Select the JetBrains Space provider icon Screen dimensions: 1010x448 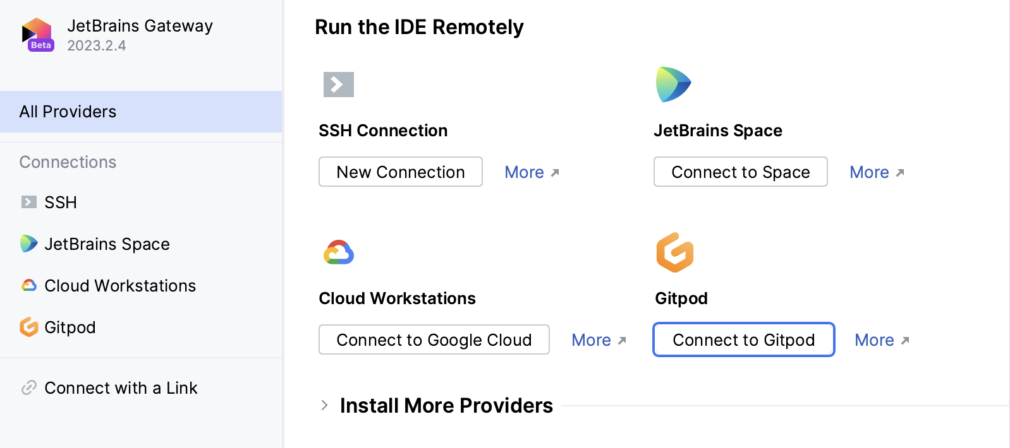(x=674, y=84)
